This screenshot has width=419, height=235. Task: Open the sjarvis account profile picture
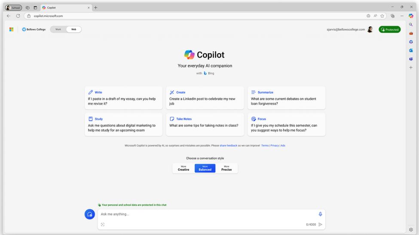(x=370, y=29)
